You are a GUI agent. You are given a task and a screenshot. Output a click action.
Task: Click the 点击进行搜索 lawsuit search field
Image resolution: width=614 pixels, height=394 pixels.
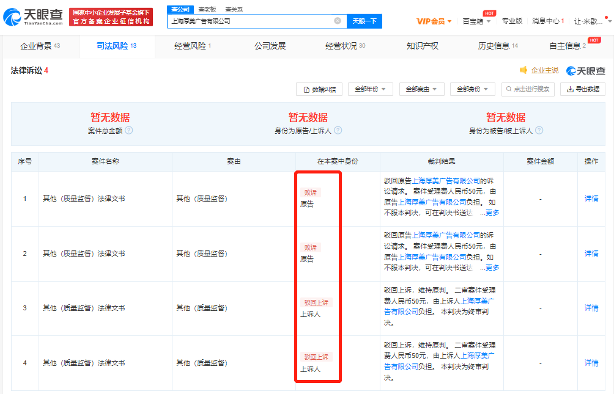point(528,89)
